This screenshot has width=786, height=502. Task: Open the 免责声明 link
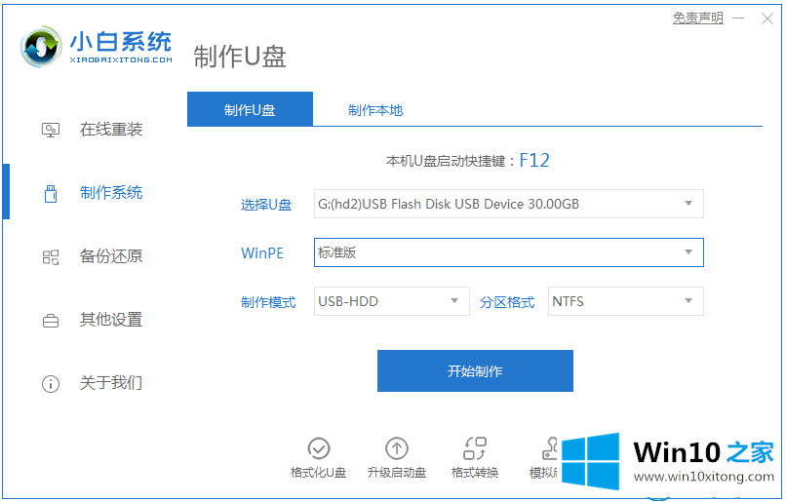click(x=698, y=19)
